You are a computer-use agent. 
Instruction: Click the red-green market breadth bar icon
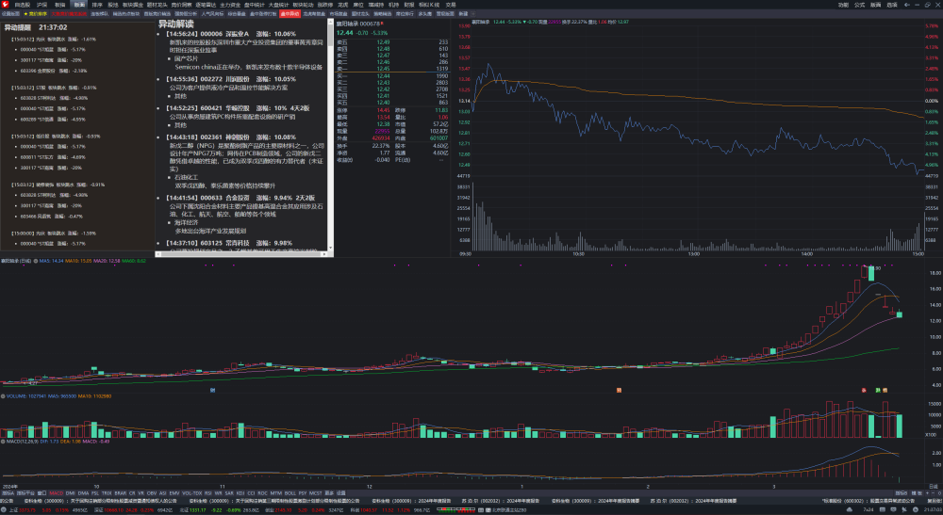point(455,509)
